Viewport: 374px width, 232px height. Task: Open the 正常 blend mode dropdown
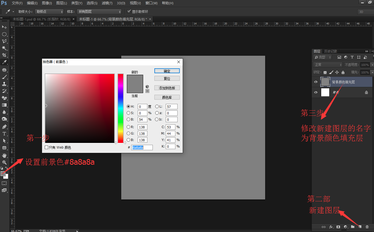(x=328, y=65)
